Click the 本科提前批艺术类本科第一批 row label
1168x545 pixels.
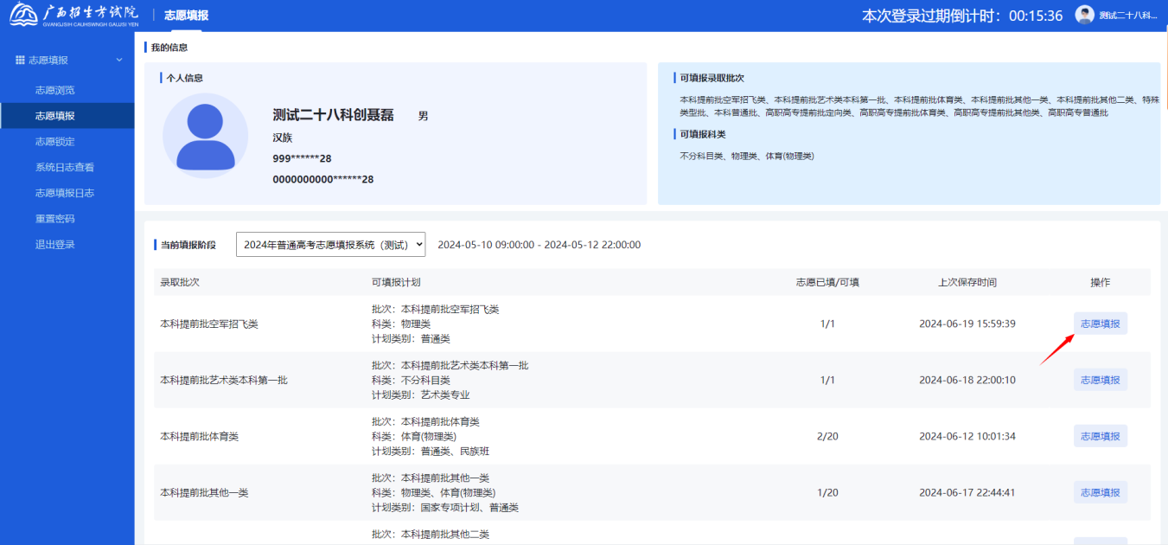point(224,380)
